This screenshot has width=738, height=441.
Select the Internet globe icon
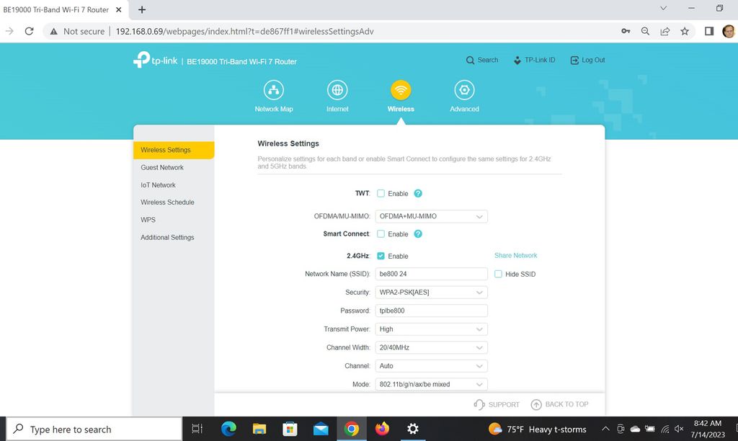pos(337,89)
